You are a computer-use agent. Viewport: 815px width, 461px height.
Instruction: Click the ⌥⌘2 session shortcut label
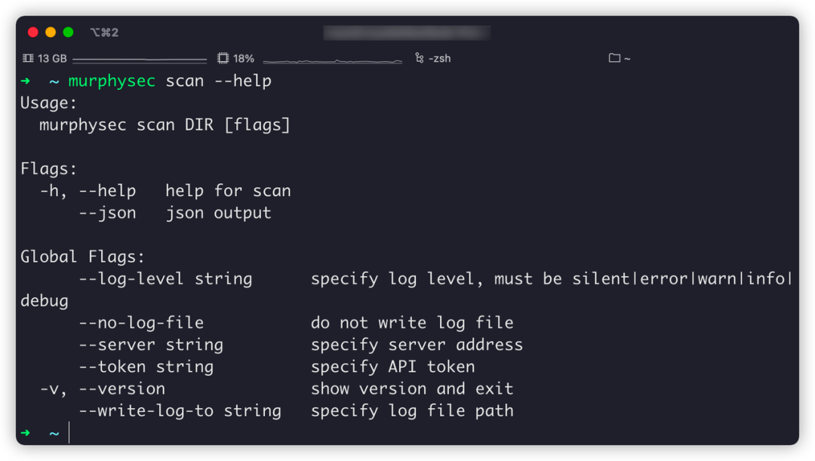coord(104,32)
